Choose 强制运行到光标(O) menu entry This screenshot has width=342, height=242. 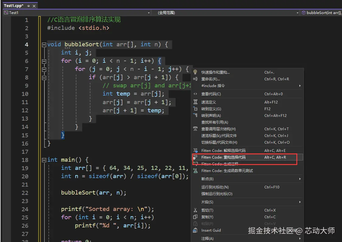click(248, 194)
